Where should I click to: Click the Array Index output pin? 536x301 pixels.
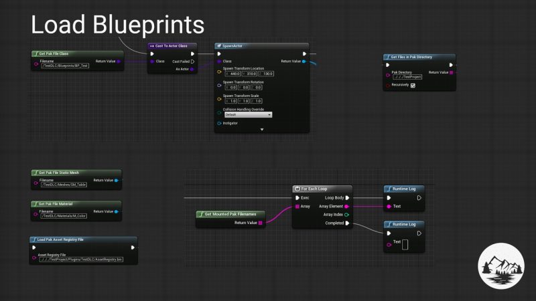pyautogui.click(x=346, y=215)
